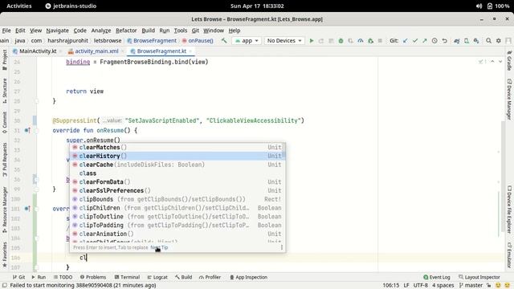Image resolution: width=514 pixels, height=289 pixels.
Task: Jump to next highlighted error arrow
Action: (x=500, y=62)
